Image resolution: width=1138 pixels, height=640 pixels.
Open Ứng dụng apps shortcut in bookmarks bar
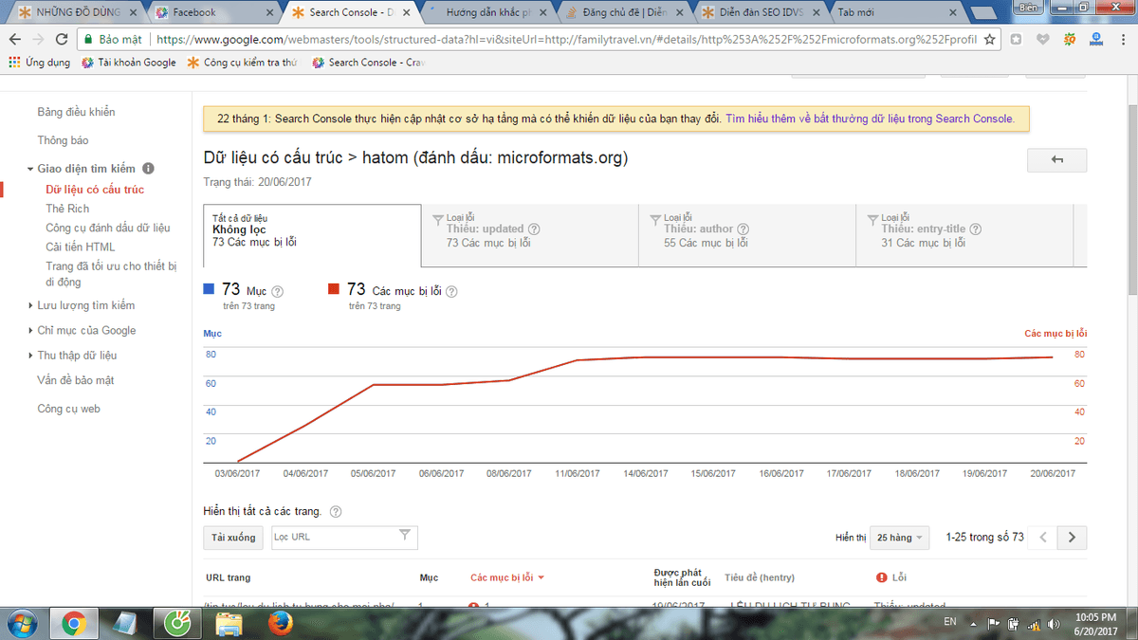click(x=39, y=63)
